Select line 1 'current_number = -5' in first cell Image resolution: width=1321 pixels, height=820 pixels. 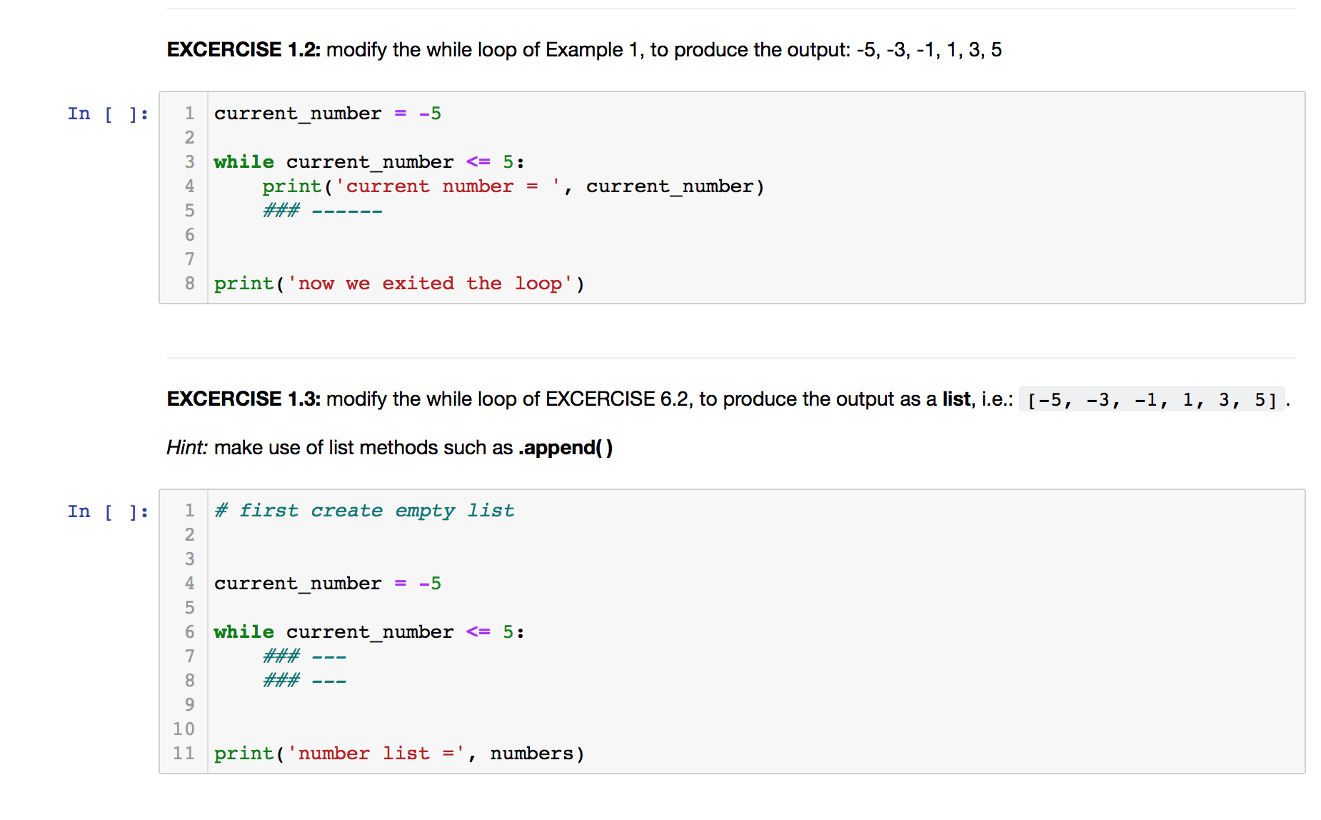tap(327, 113)
